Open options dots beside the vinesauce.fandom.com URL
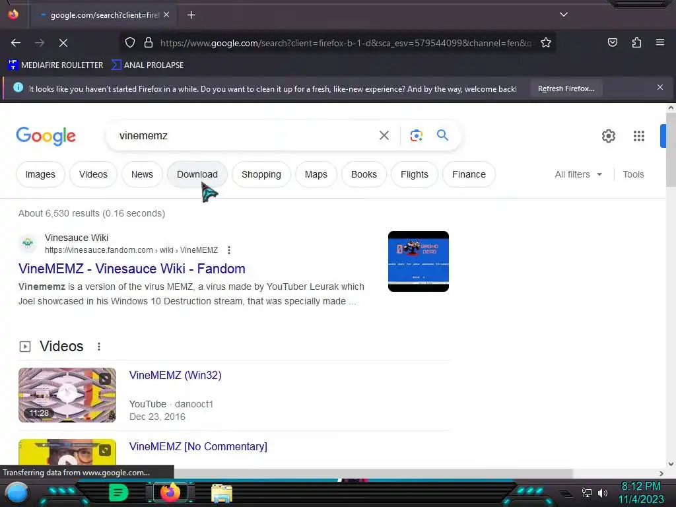Image resolution: width=676 pixels, height=507 pixels. [229, 250]
